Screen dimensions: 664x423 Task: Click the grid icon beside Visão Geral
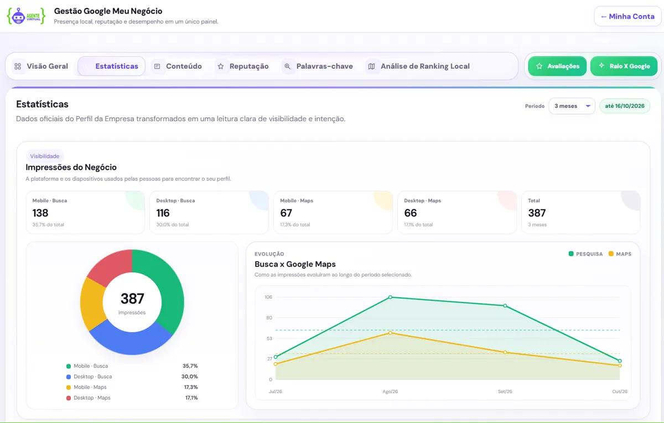(18, 66)
